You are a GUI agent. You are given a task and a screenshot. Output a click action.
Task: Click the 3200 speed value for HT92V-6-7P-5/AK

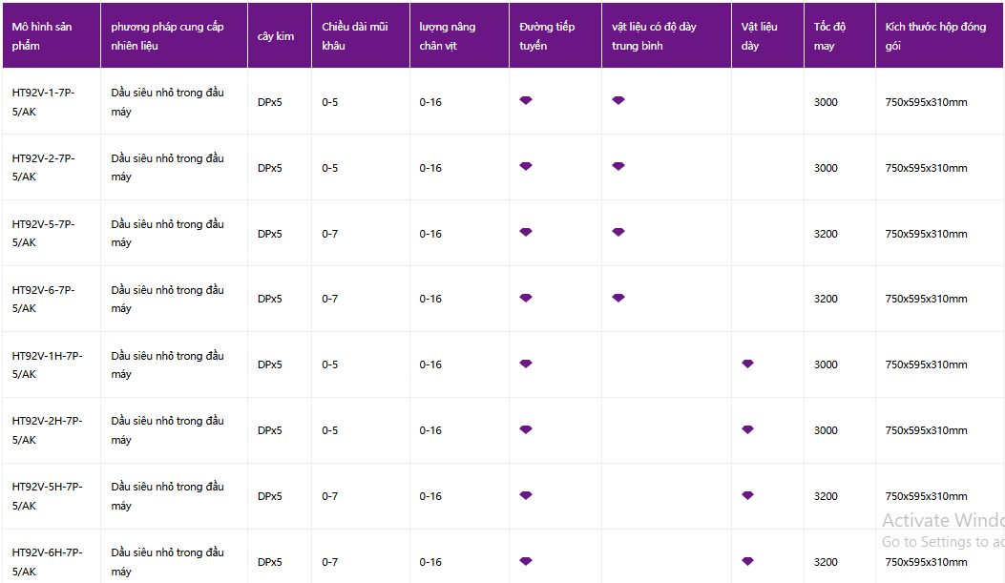pos(826,299)
